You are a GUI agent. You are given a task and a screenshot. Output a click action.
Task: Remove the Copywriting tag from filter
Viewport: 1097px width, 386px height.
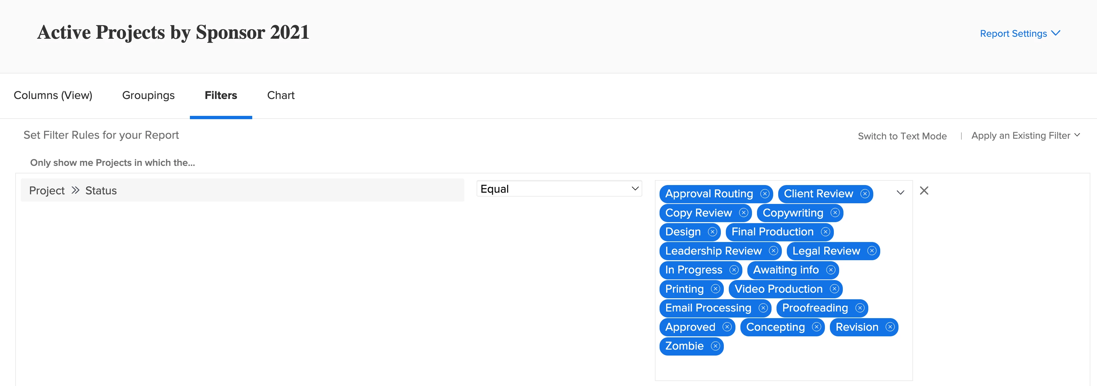pyautogui.click(x=835, y=213)
